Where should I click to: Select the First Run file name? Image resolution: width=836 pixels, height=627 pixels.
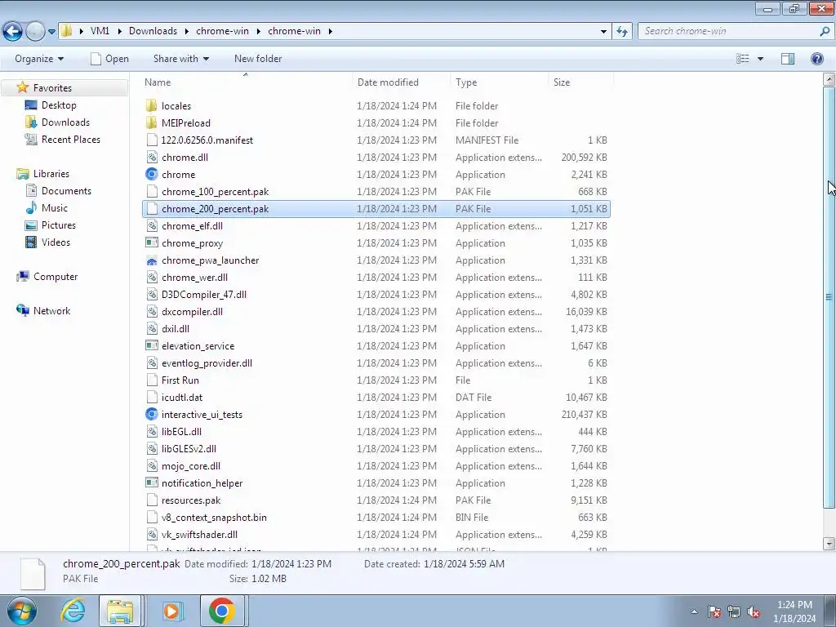(180, 380)
